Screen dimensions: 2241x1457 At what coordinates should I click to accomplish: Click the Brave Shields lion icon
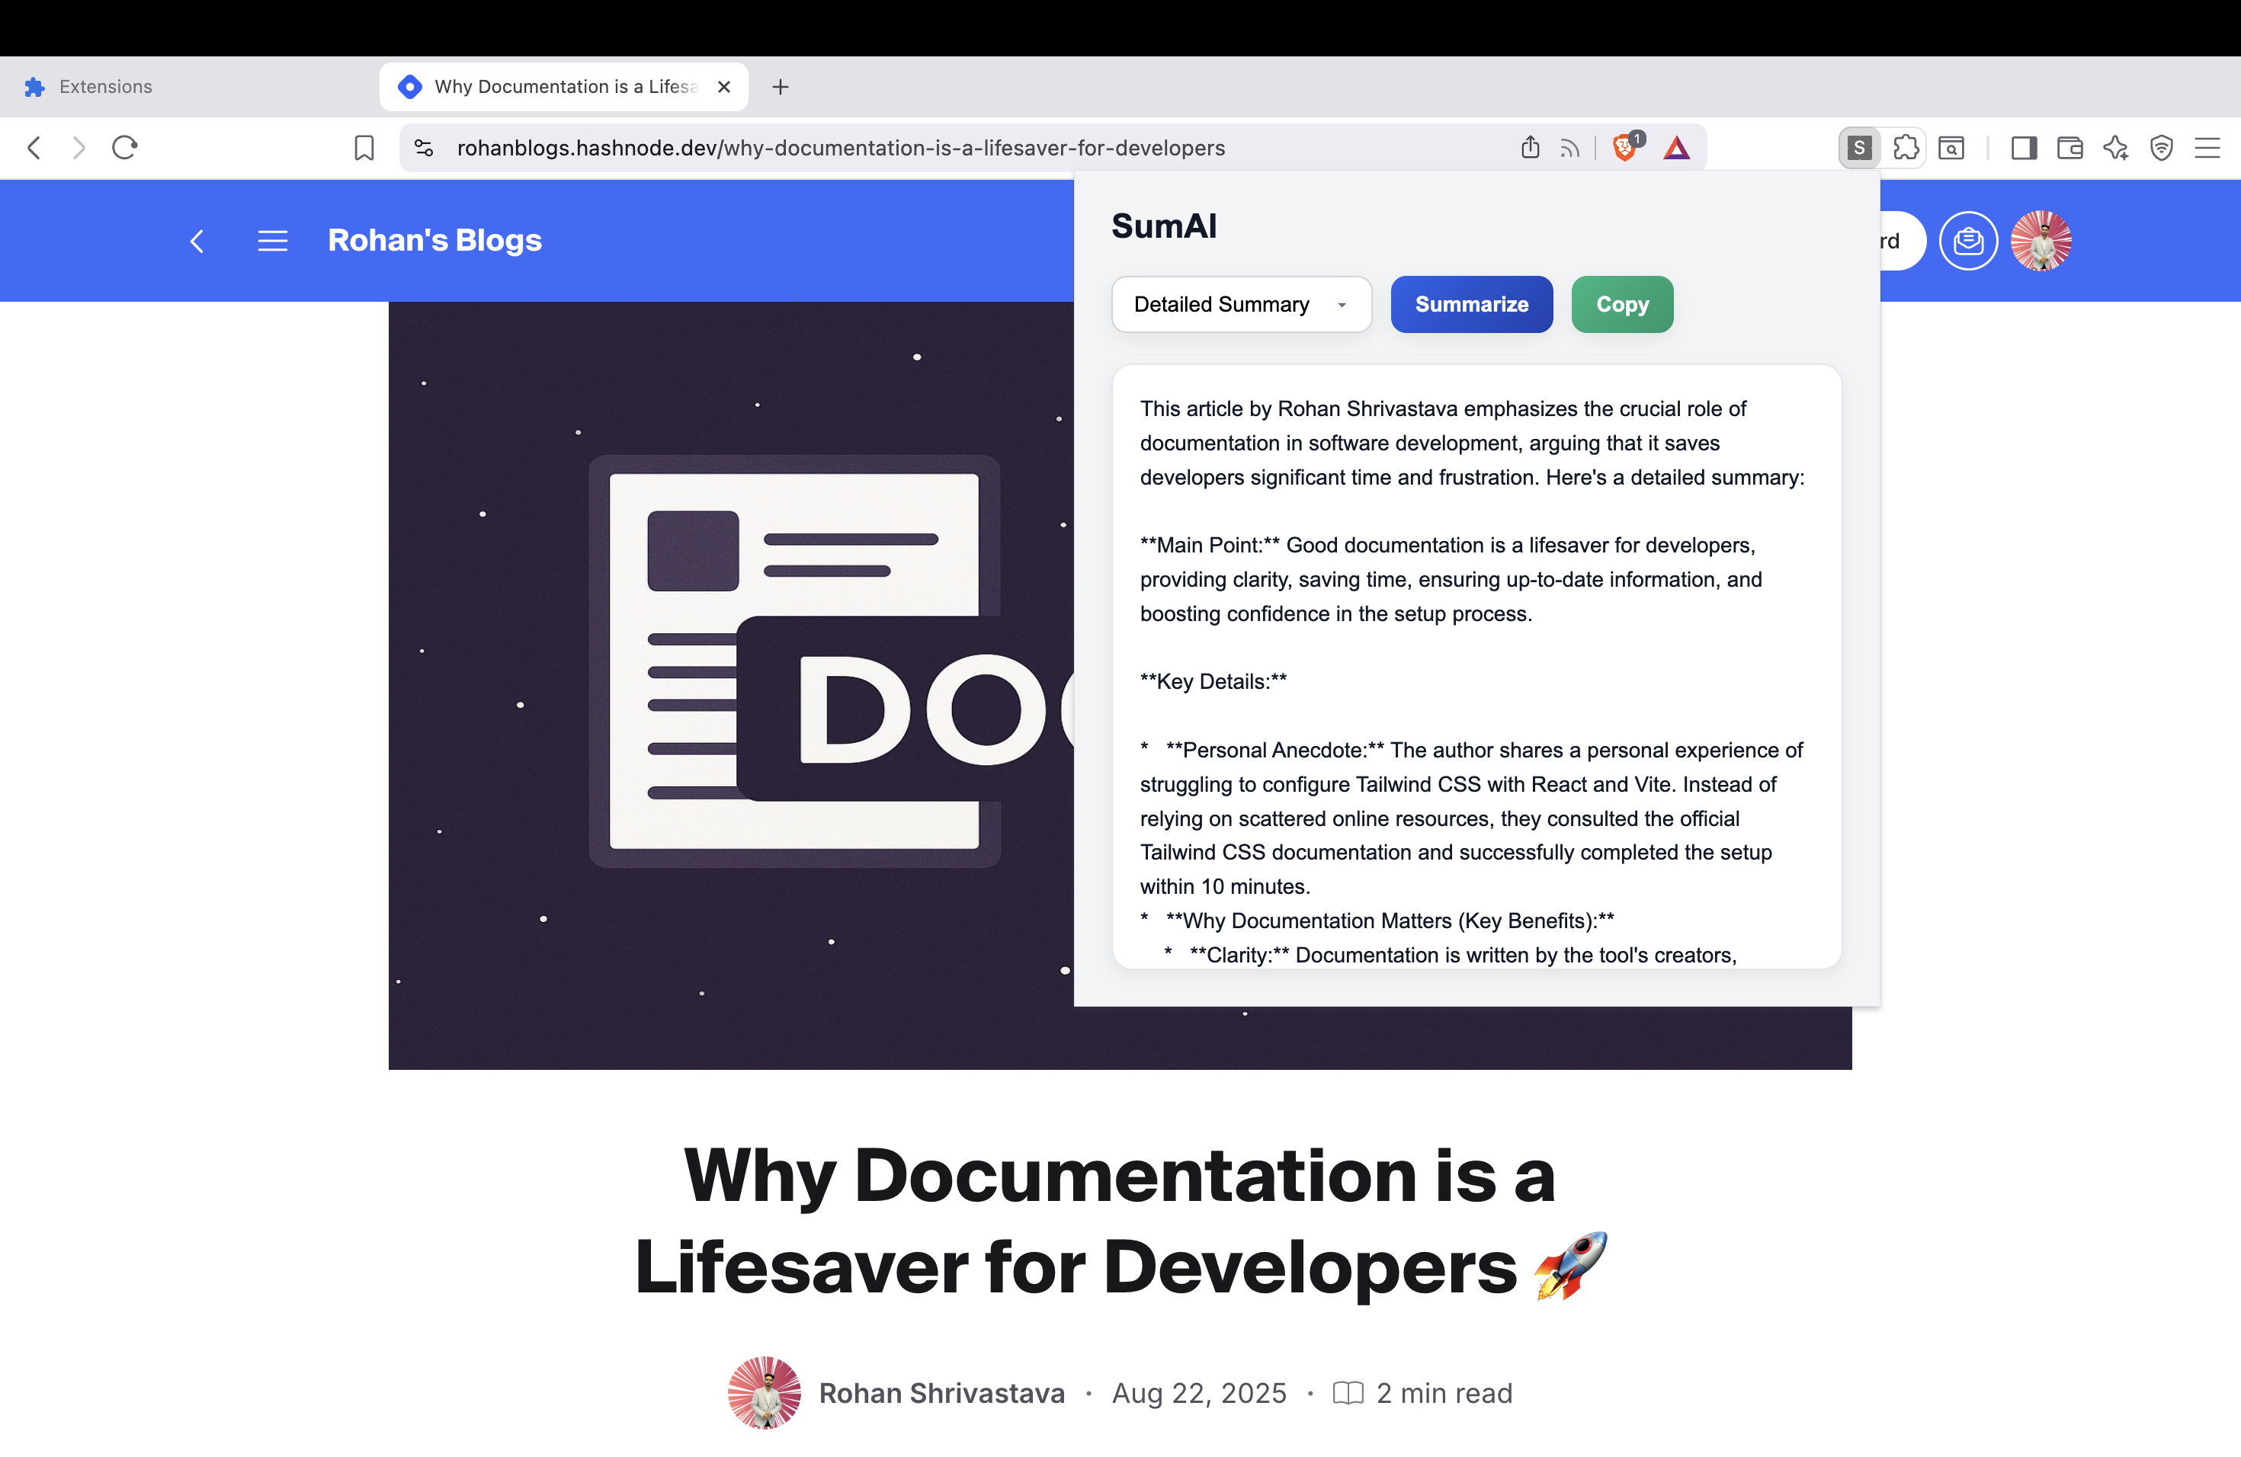click(x=1624, y=148)
